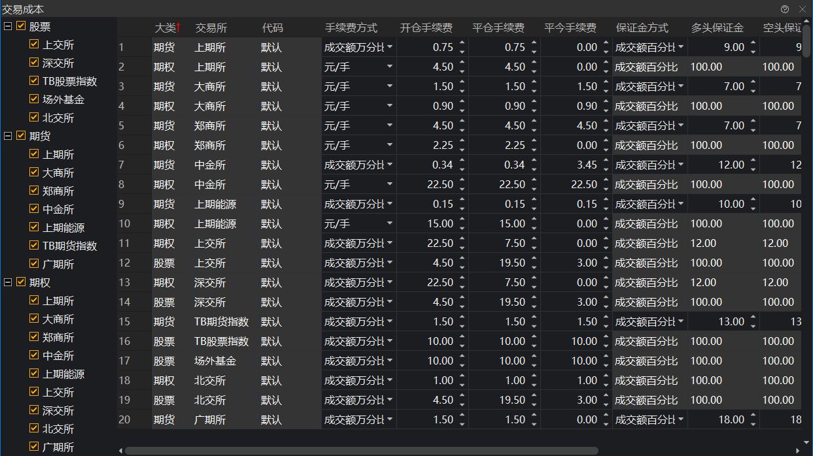Viewport: 813px width, 456px height.
Task: Collapse the 股票 tree node
Action: point(7,26)
